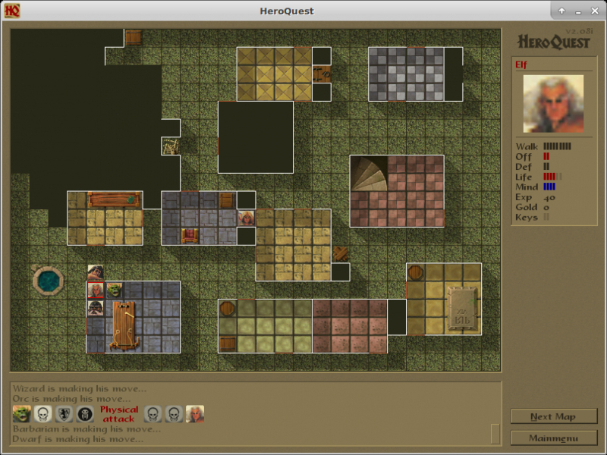Click the stone water well
Viewport: 607px width, 455px height.
pyautogui.click(x=49, y=281)
